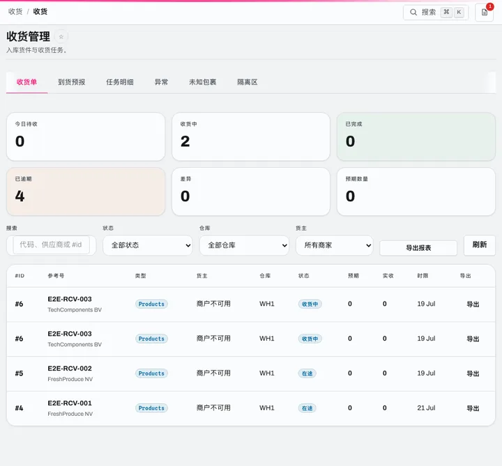502x466 pixels.
Task: Switch to the 到货预报 tab
Action: [x=72, y=82]
